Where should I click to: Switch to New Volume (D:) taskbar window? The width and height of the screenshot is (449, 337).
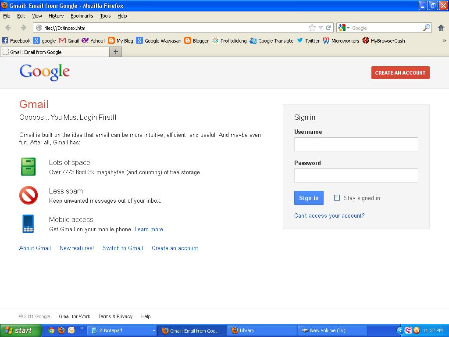pos(332,331)
